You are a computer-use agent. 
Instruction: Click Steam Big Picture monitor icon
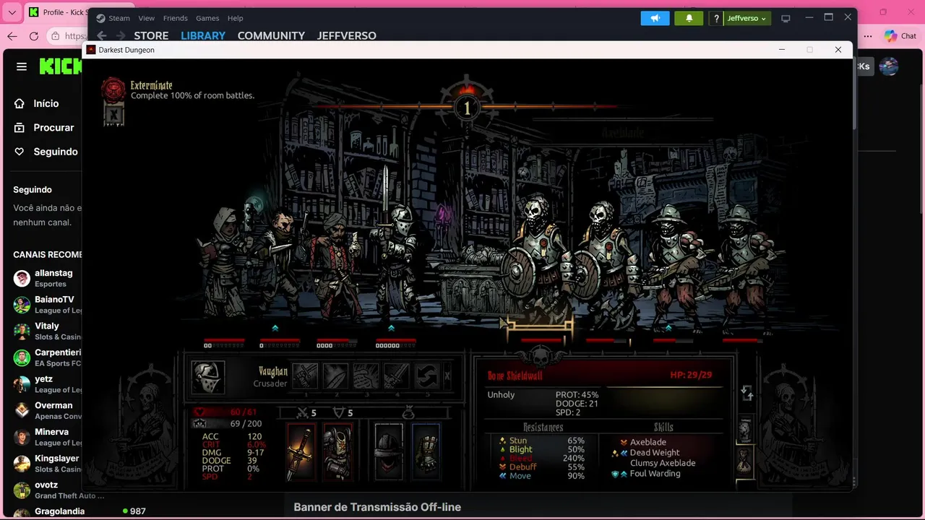786,18
